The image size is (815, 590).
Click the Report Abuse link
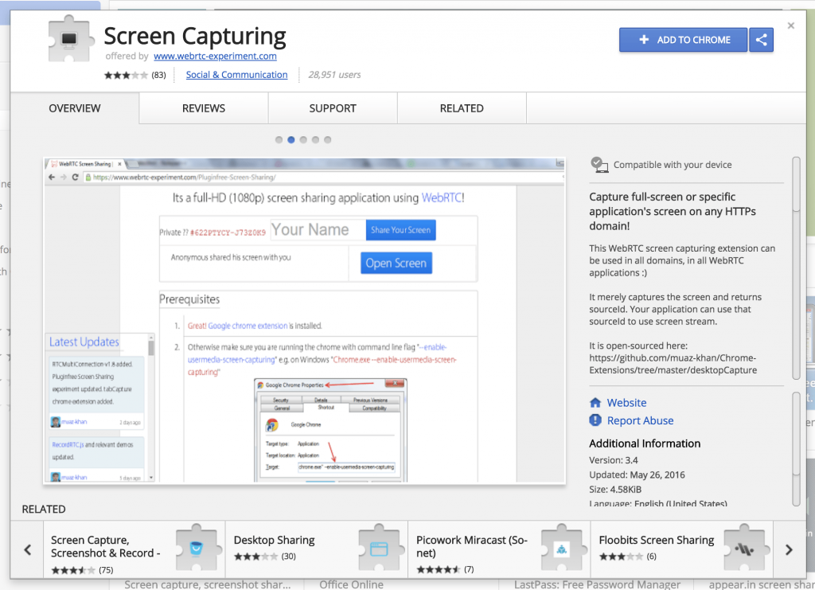[x=640, y=420]
